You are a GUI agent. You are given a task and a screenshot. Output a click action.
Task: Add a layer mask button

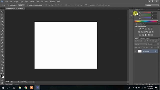(x=143, y=84)
